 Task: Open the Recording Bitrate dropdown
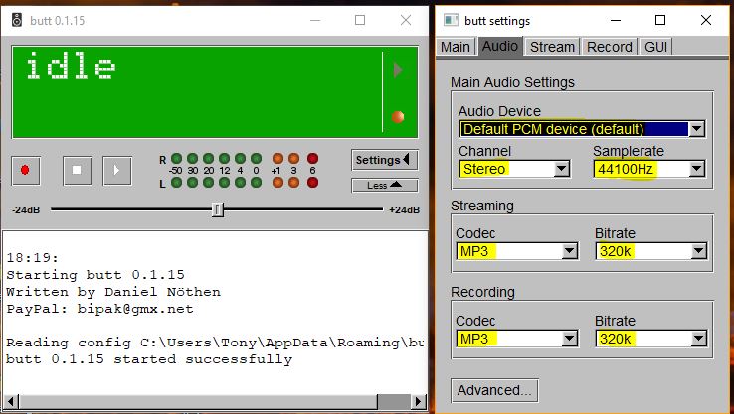651,339
